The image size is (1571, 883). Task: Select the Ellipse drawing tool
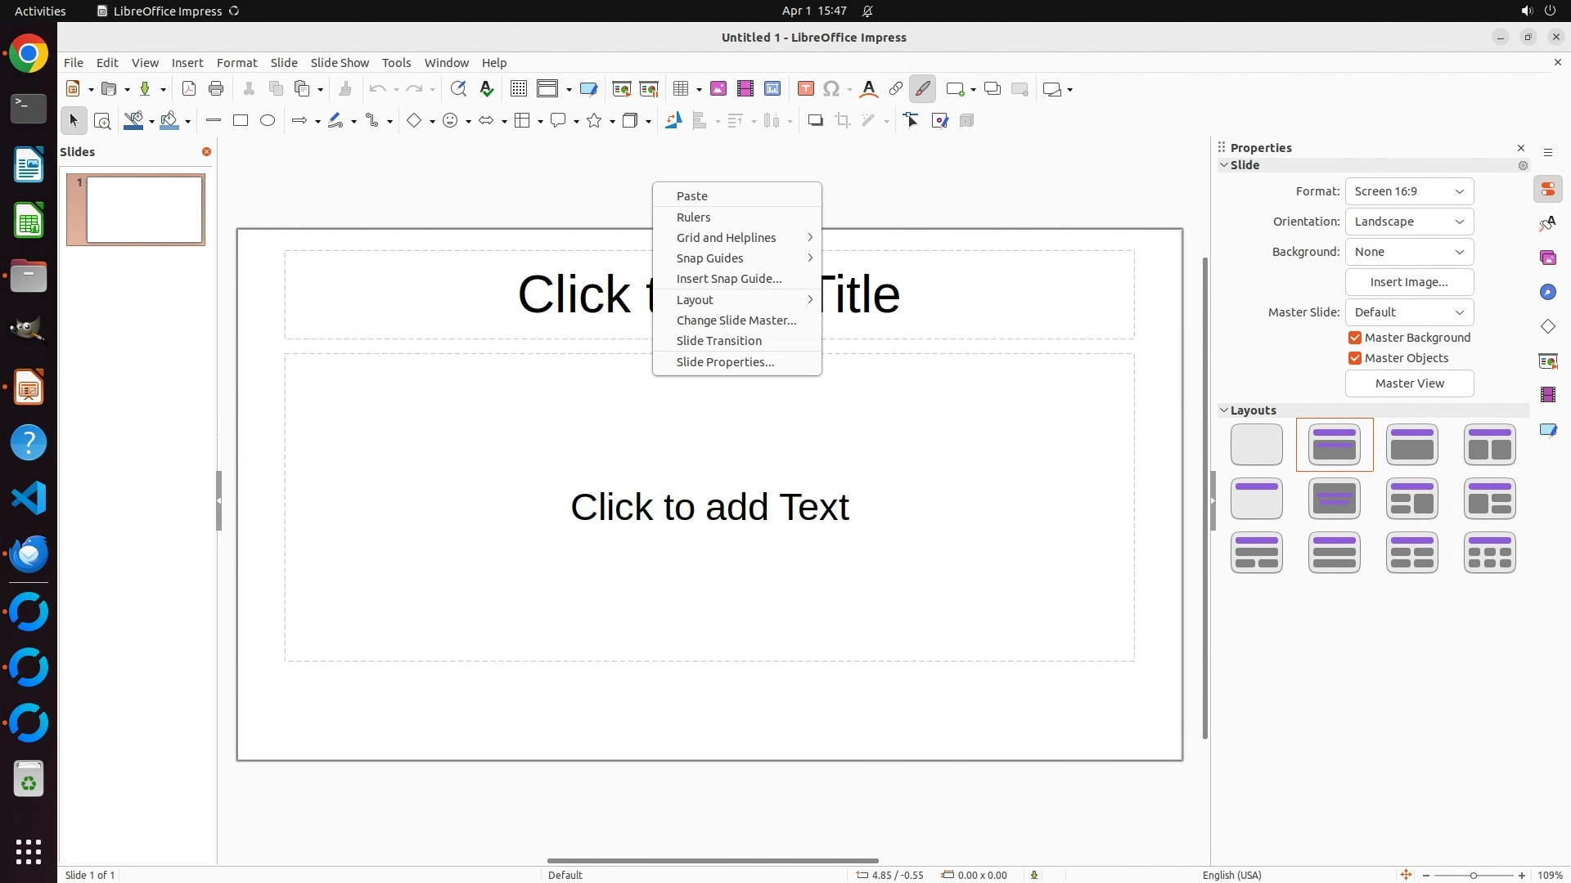(x=268, y=121)
